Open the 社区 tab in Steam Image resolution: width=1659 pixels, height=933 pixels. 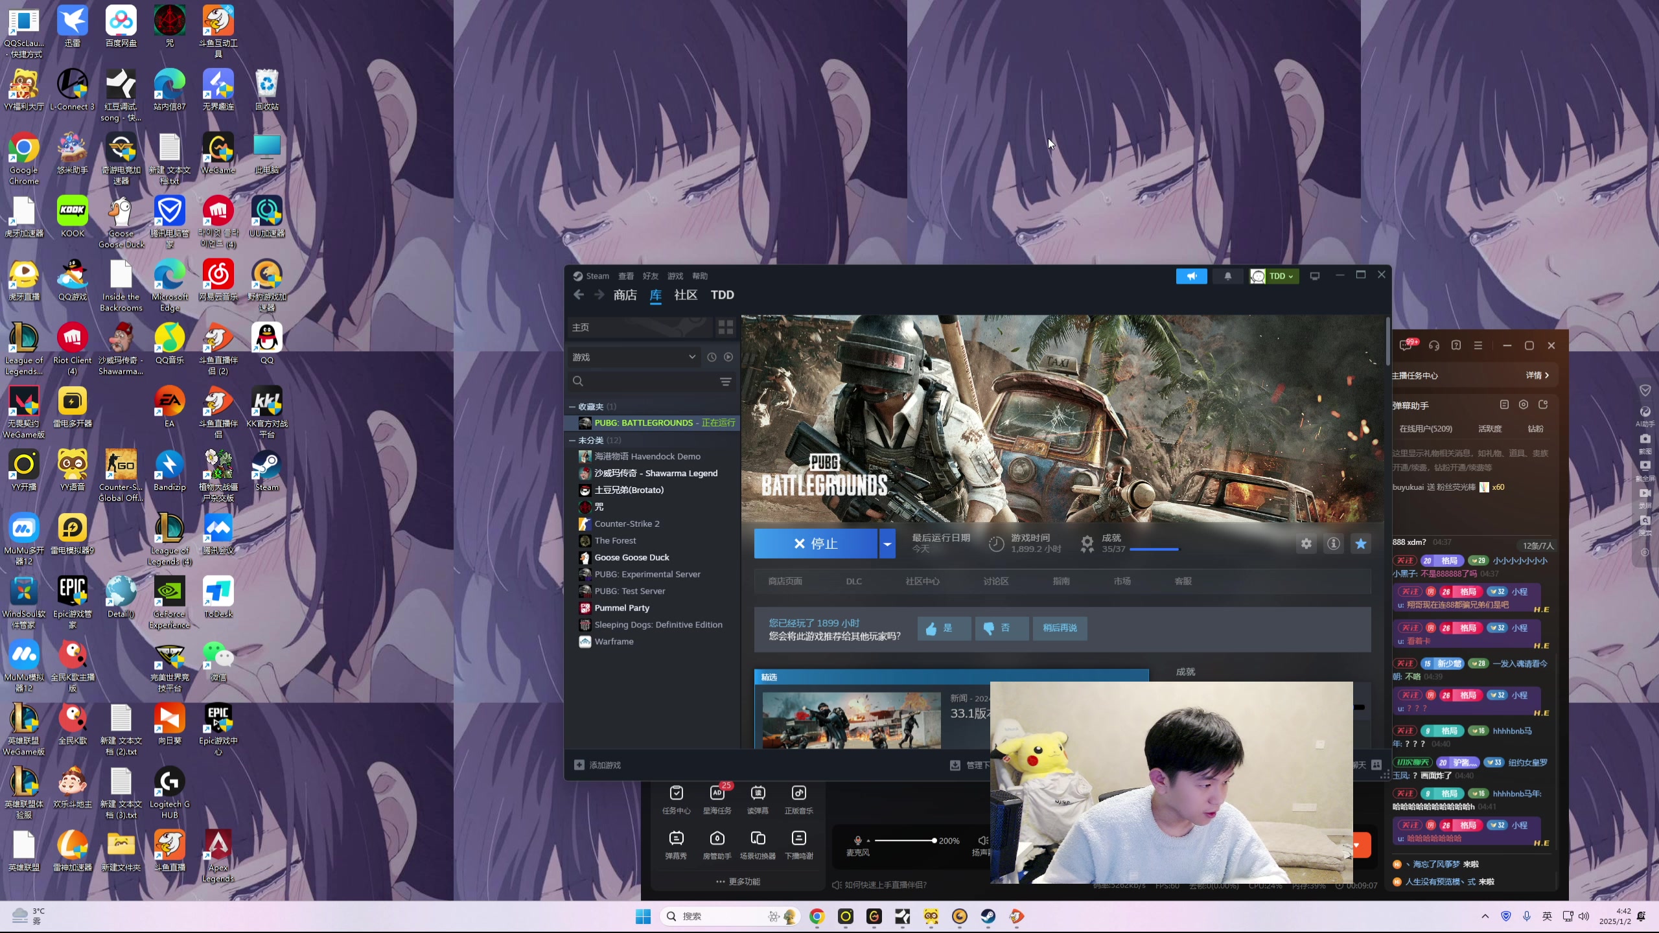(x=686, y=295)
